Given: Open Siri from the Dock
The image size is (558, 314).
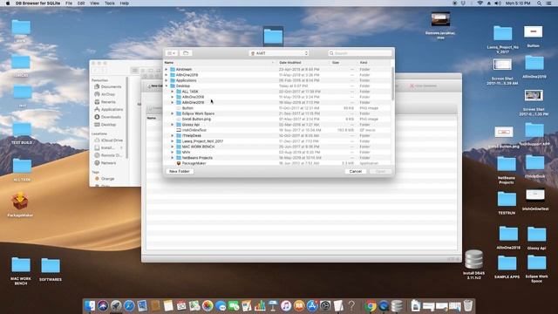Looking at the screenshot, I should coord(103,305).
